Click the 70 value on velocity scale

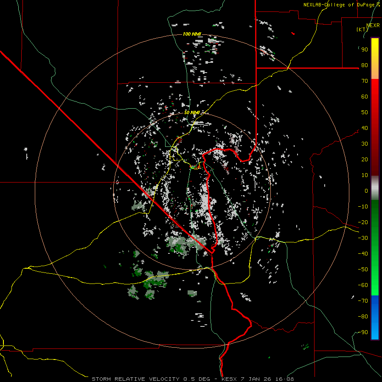[365, 81]
